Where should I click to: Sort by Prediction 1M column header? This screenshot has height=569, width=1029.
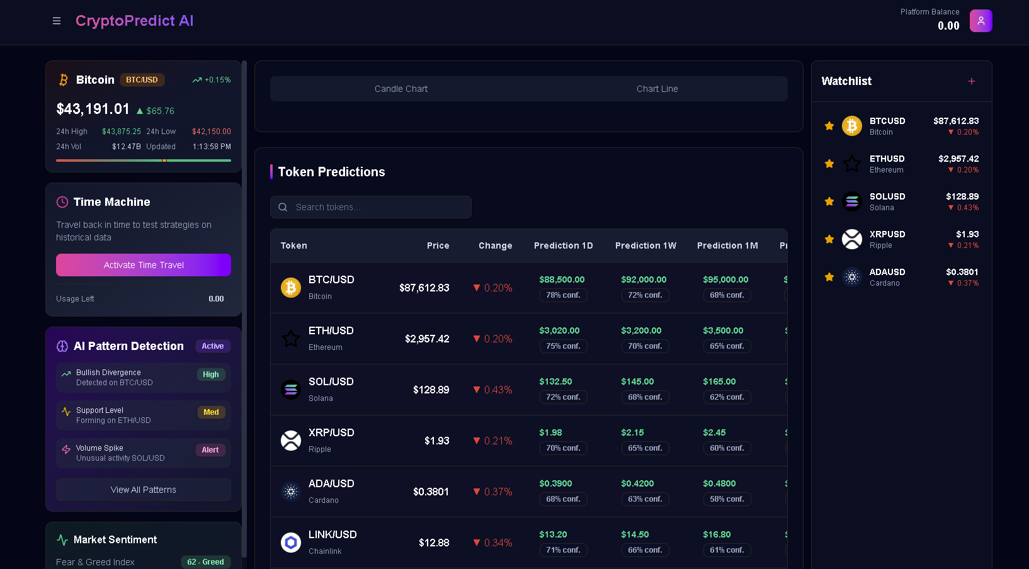(727, 245)
